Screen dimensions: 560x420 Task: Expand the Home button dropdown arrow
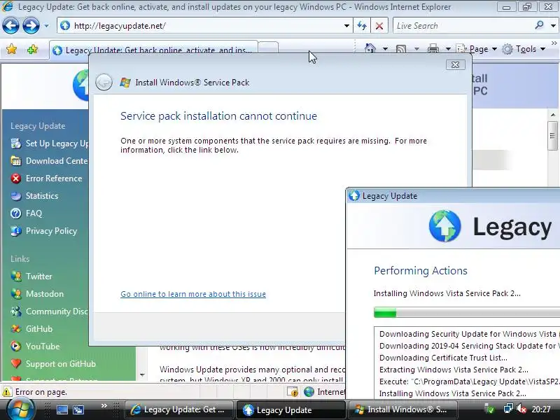tap(386, 49)
